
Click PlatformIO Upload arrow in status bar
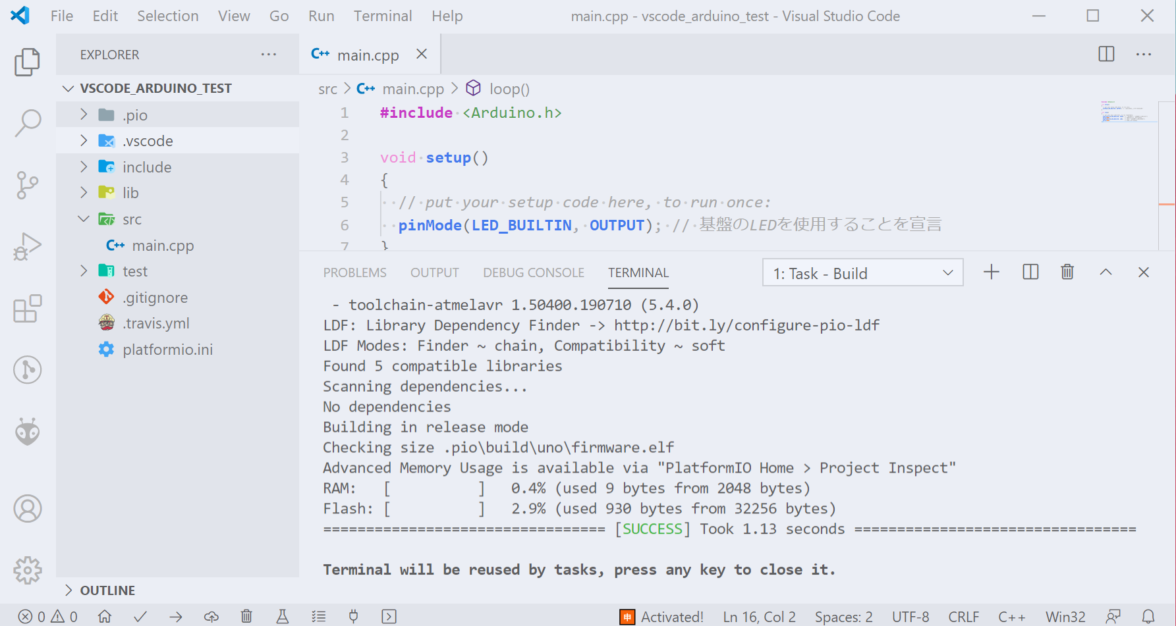tap(176, 616)
